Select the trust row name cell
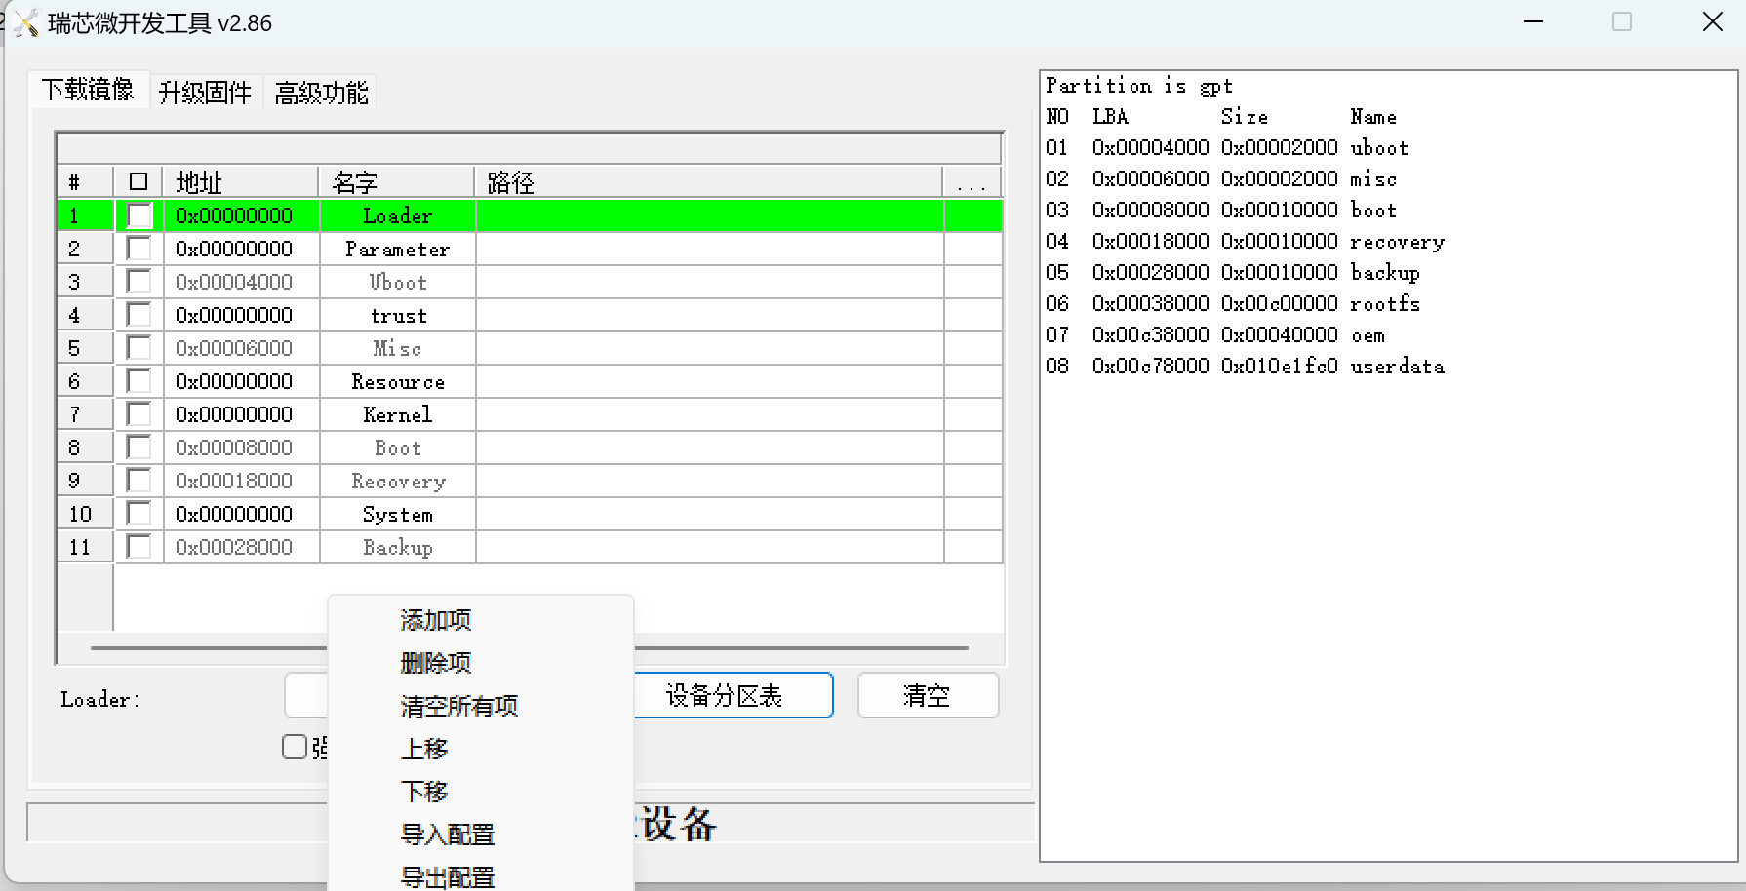Image resolution: width=1746 pixels, height=891 pixels. 398,315
